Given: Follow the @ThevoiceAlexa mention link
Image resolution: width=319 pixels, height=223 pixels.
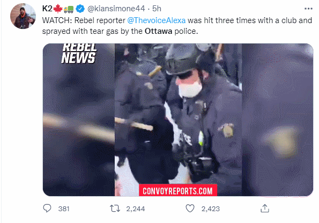Looking at the screenshot, I should [156, 20].
